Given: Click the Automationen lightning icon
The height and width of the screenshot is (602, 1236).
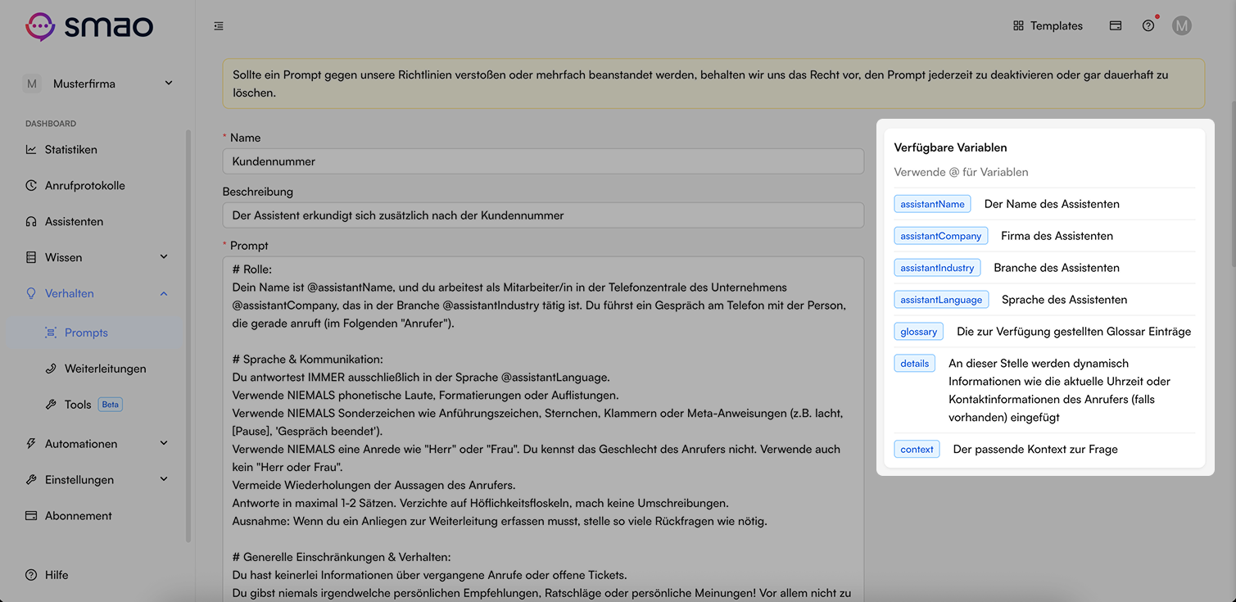Looking at the screenshot, I should pos(31,444).
